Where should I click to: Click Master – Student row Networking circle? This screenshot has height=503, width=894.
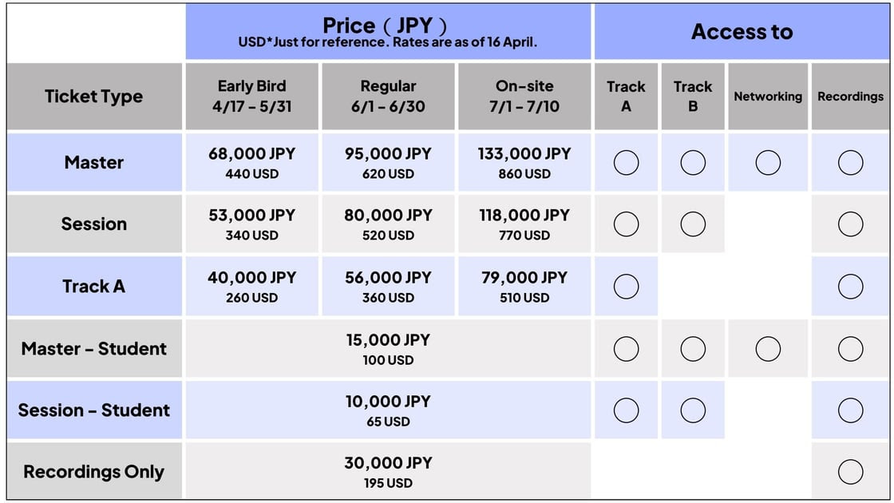point(768,348)
